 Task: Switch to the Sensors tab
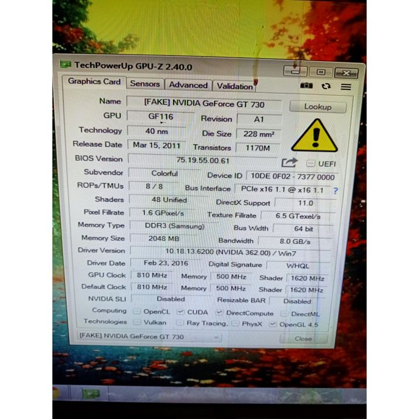click(x=144, y=84)
